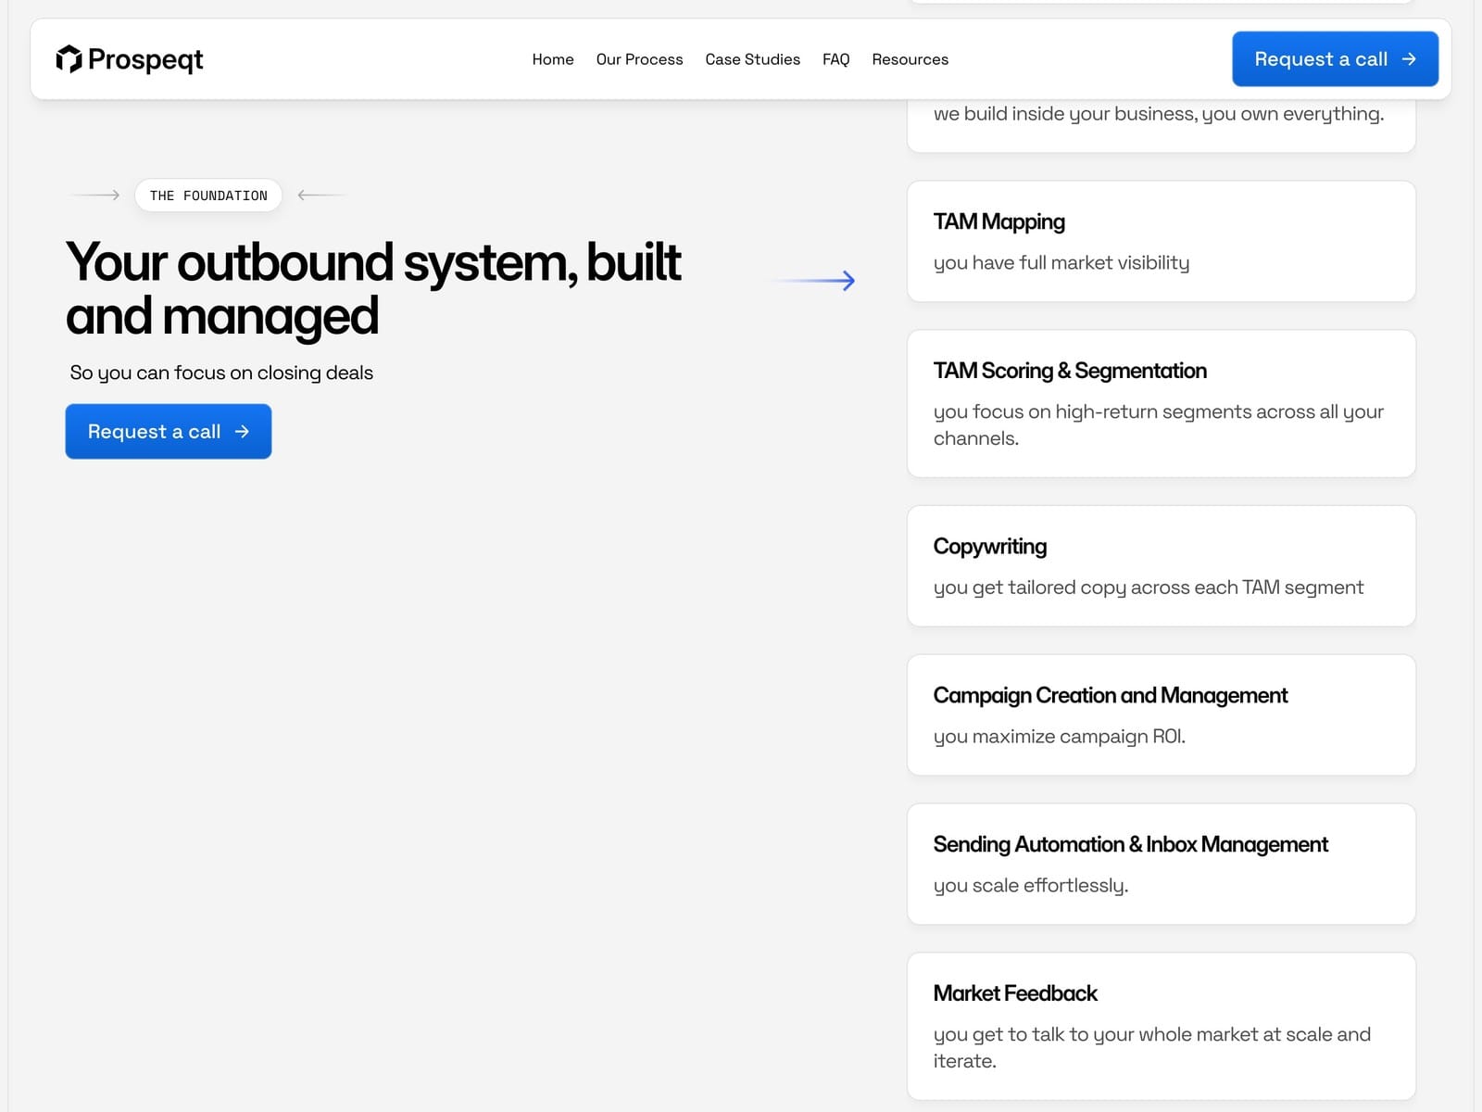Click 'you maximize campaign ROI.' text
The image size is (1482, 1112).
[1059, 737]
